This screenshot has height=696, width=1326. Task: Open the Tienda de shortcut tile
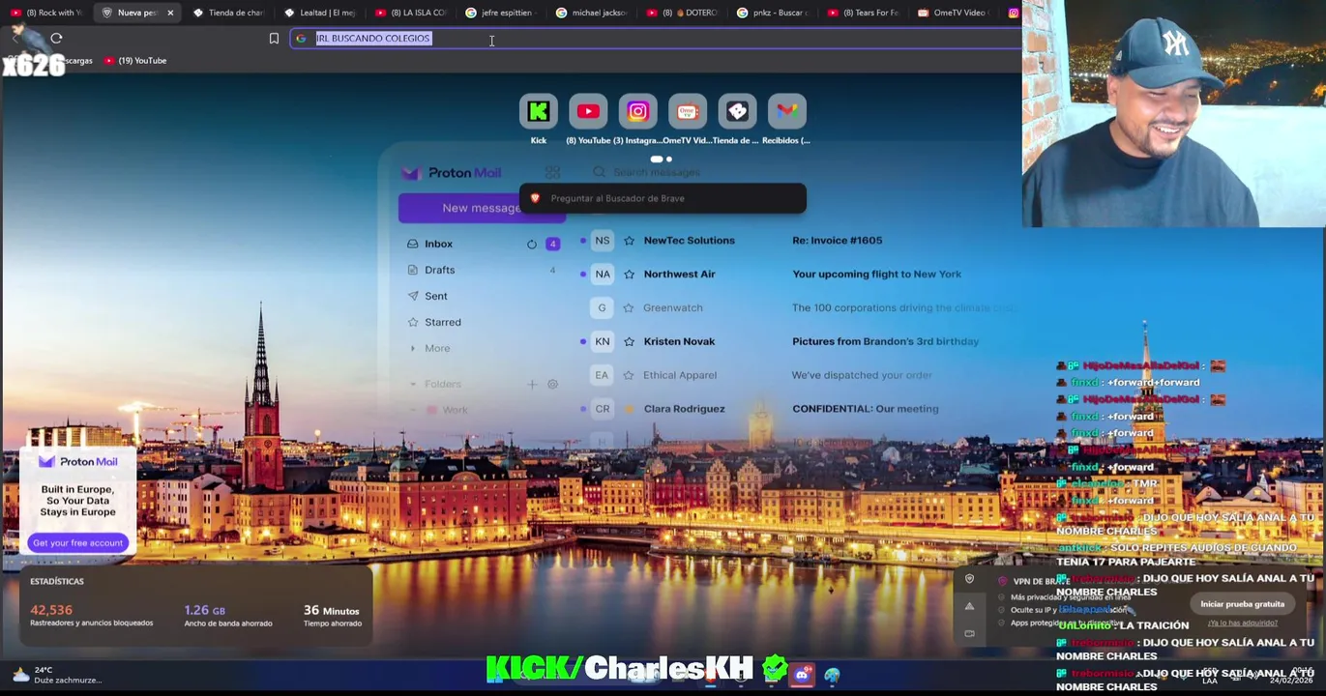click(x=737, y=112)
